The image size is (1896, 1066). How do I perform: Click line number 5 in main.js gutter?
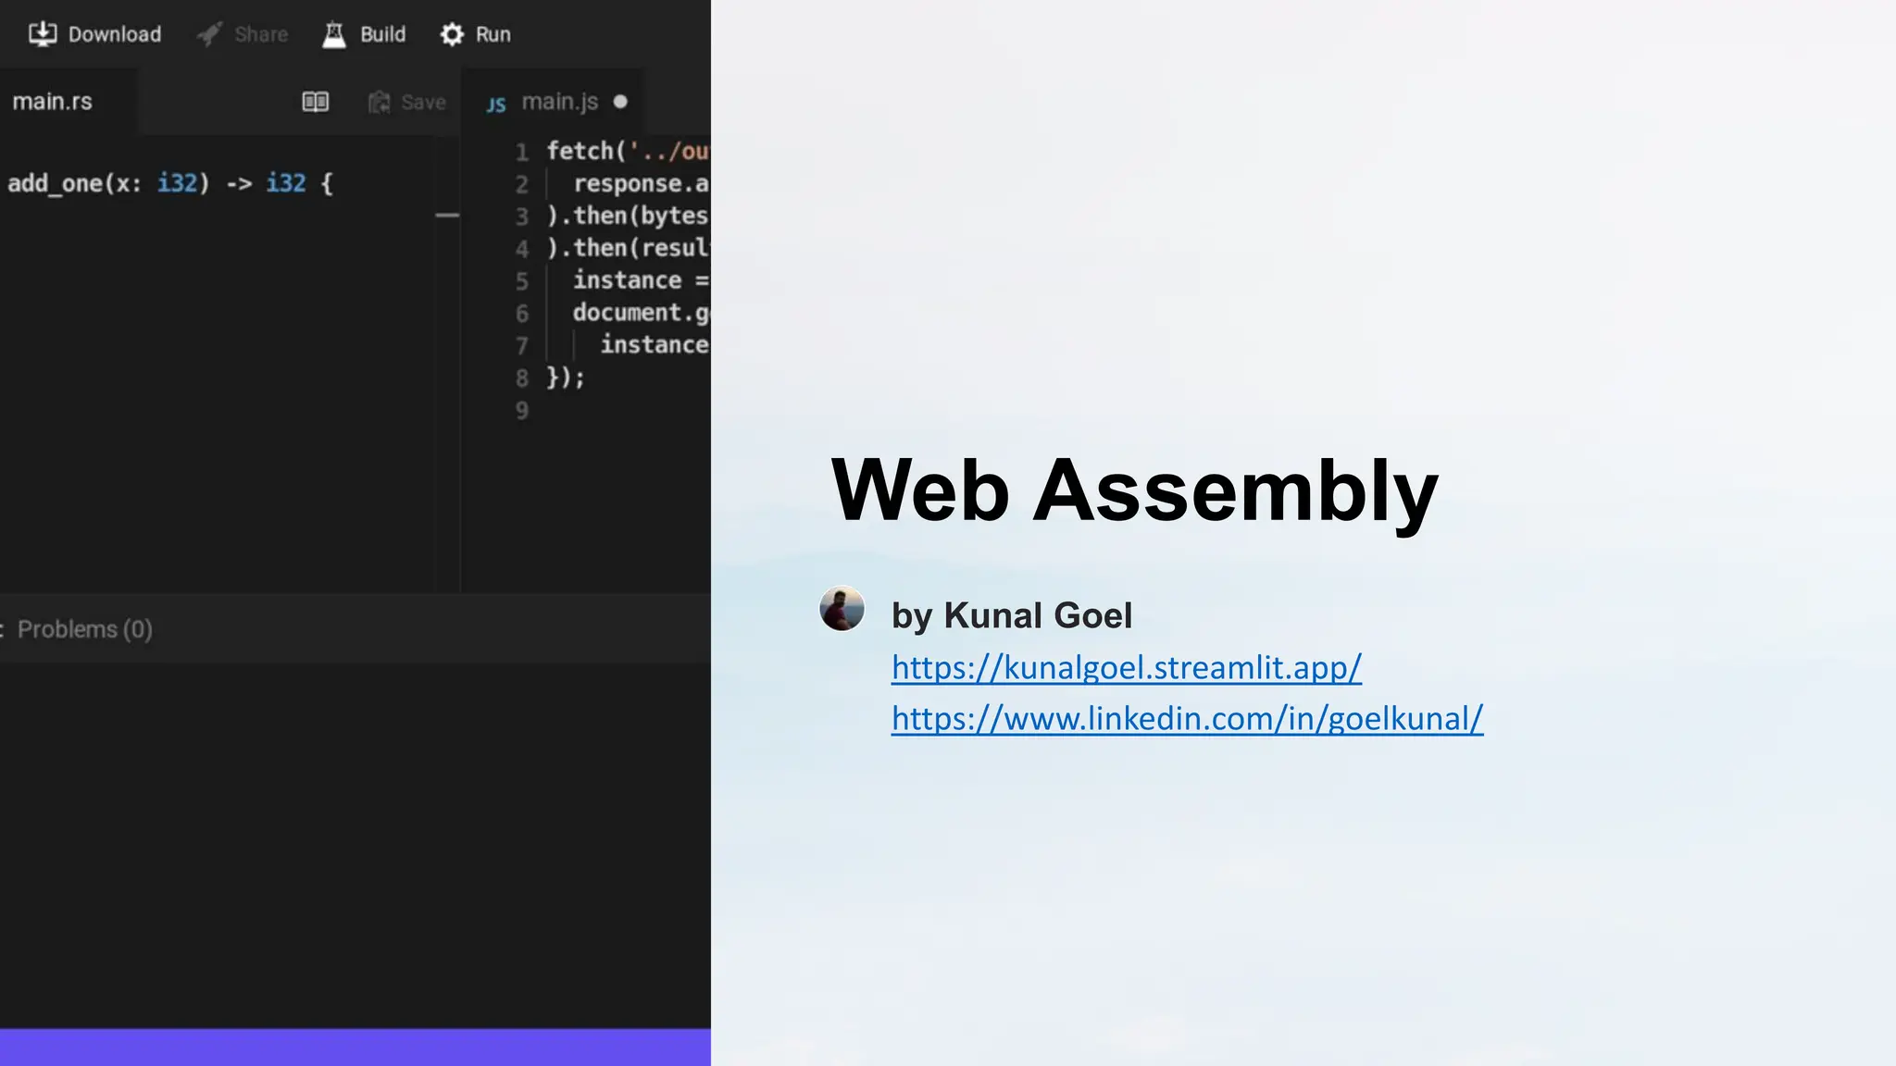(522, 281)
